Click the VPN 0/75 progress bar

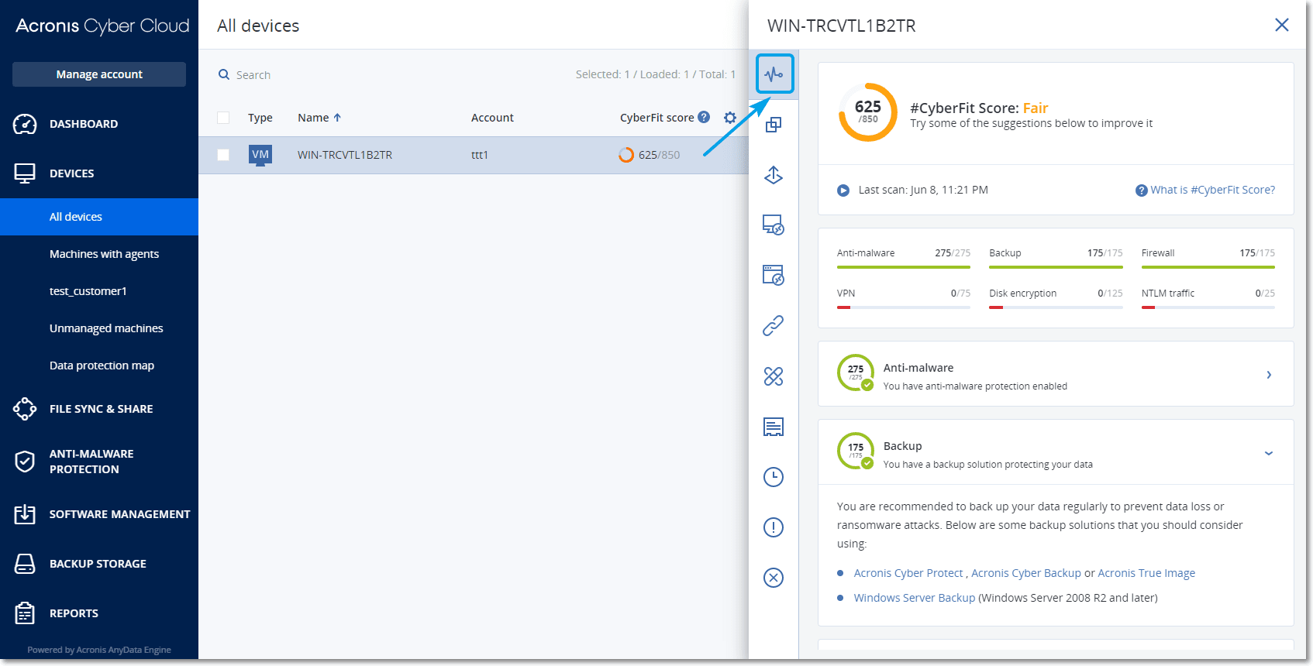(x=904, y=307)
